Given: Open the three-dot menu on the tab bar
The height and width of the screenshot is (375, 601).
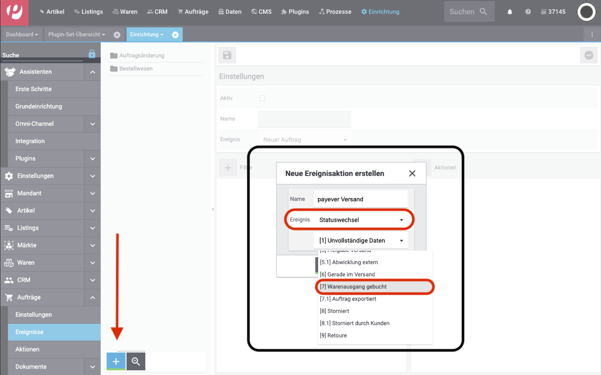Looking at the screenshot, I should 592,34.
